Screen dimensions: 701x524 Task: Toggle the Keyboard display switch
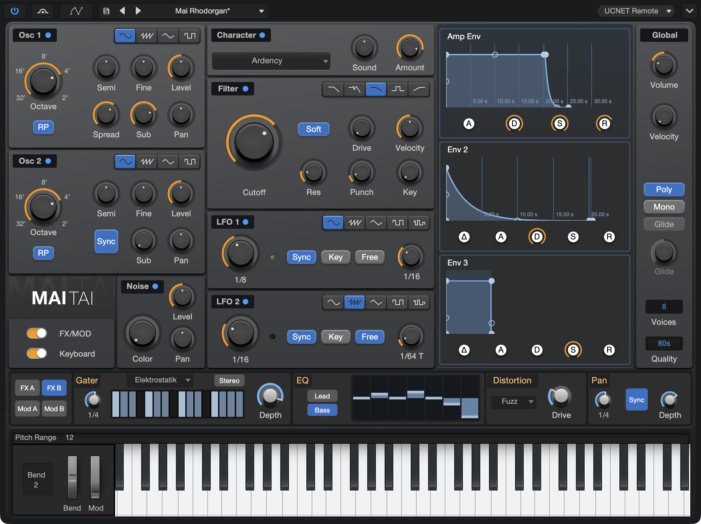(x=37, y=353)
